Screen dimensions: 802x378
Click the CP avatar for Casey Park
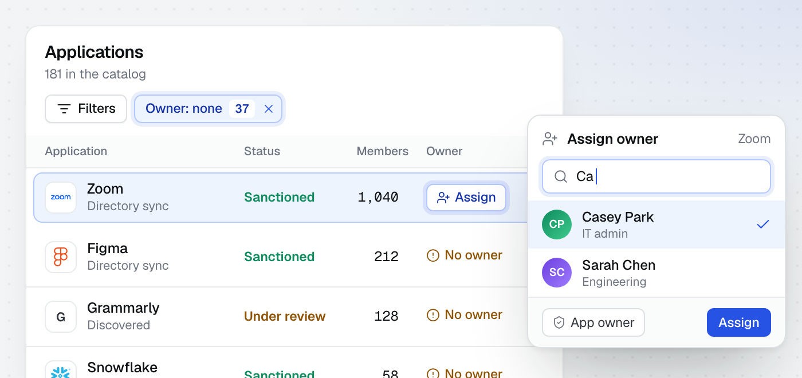pyautogui.click(x=557, y=225)
